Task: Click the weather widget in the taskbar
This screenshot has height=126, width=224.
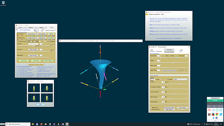Action: (x=194, y=124)
